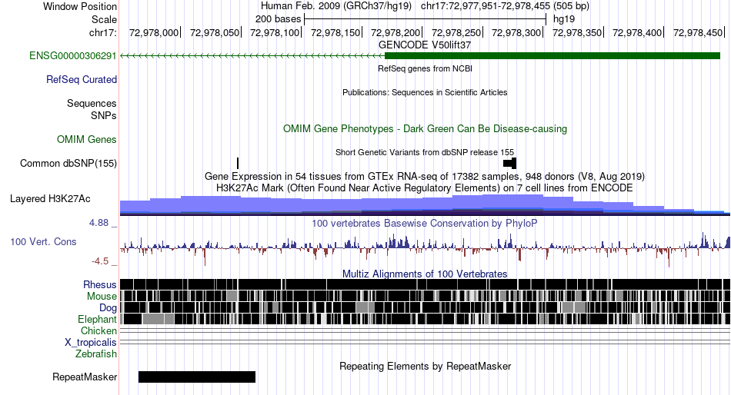Viewport: 731px width, 395px height.
Task: Click the PhyloP conservation wiggle plot
Action: pos(425,249)
